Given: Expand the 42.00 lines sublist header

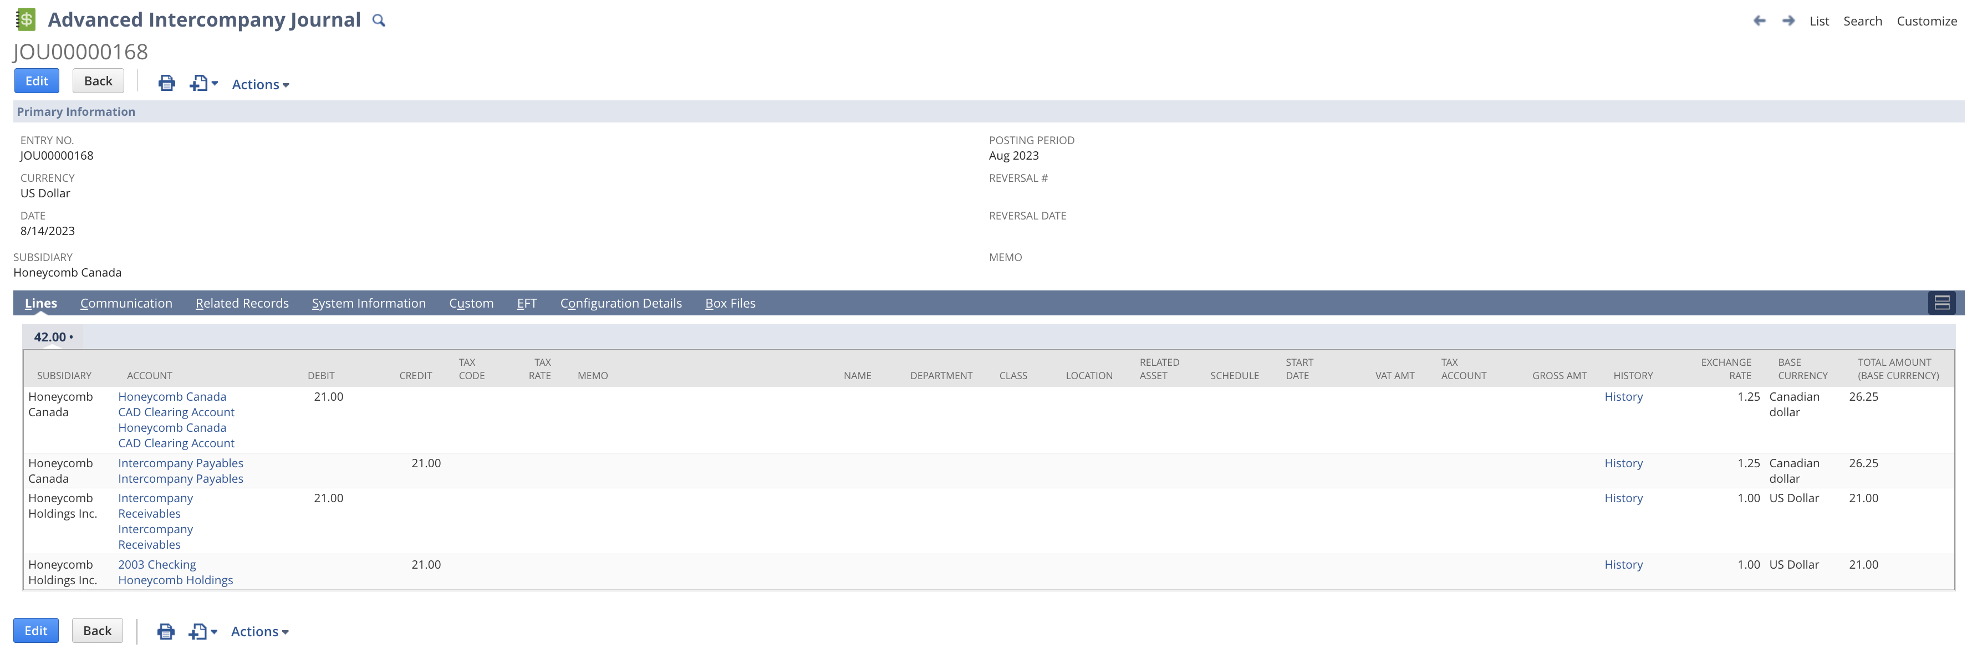Looking at the screenshot, I should pos(53,336).
